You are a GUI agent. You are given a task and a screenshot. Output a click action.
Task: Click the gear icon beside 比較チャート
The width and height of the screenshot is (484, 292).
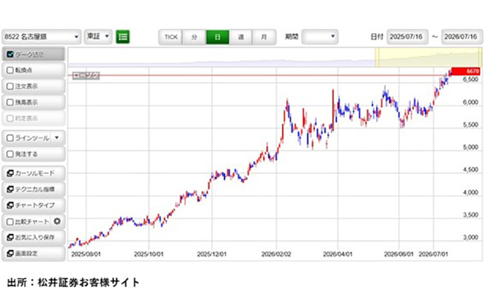point(57,221)
